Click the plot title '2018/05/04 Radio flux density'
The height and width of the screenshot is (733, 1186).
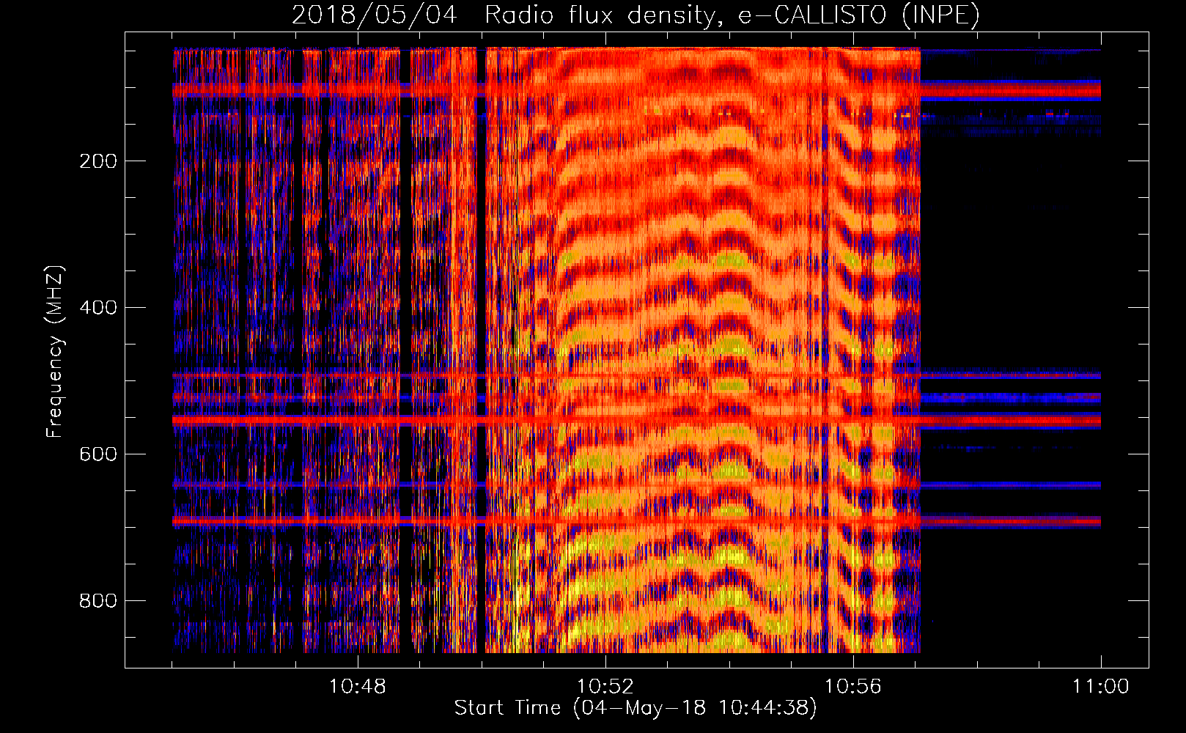pos(636,15)
